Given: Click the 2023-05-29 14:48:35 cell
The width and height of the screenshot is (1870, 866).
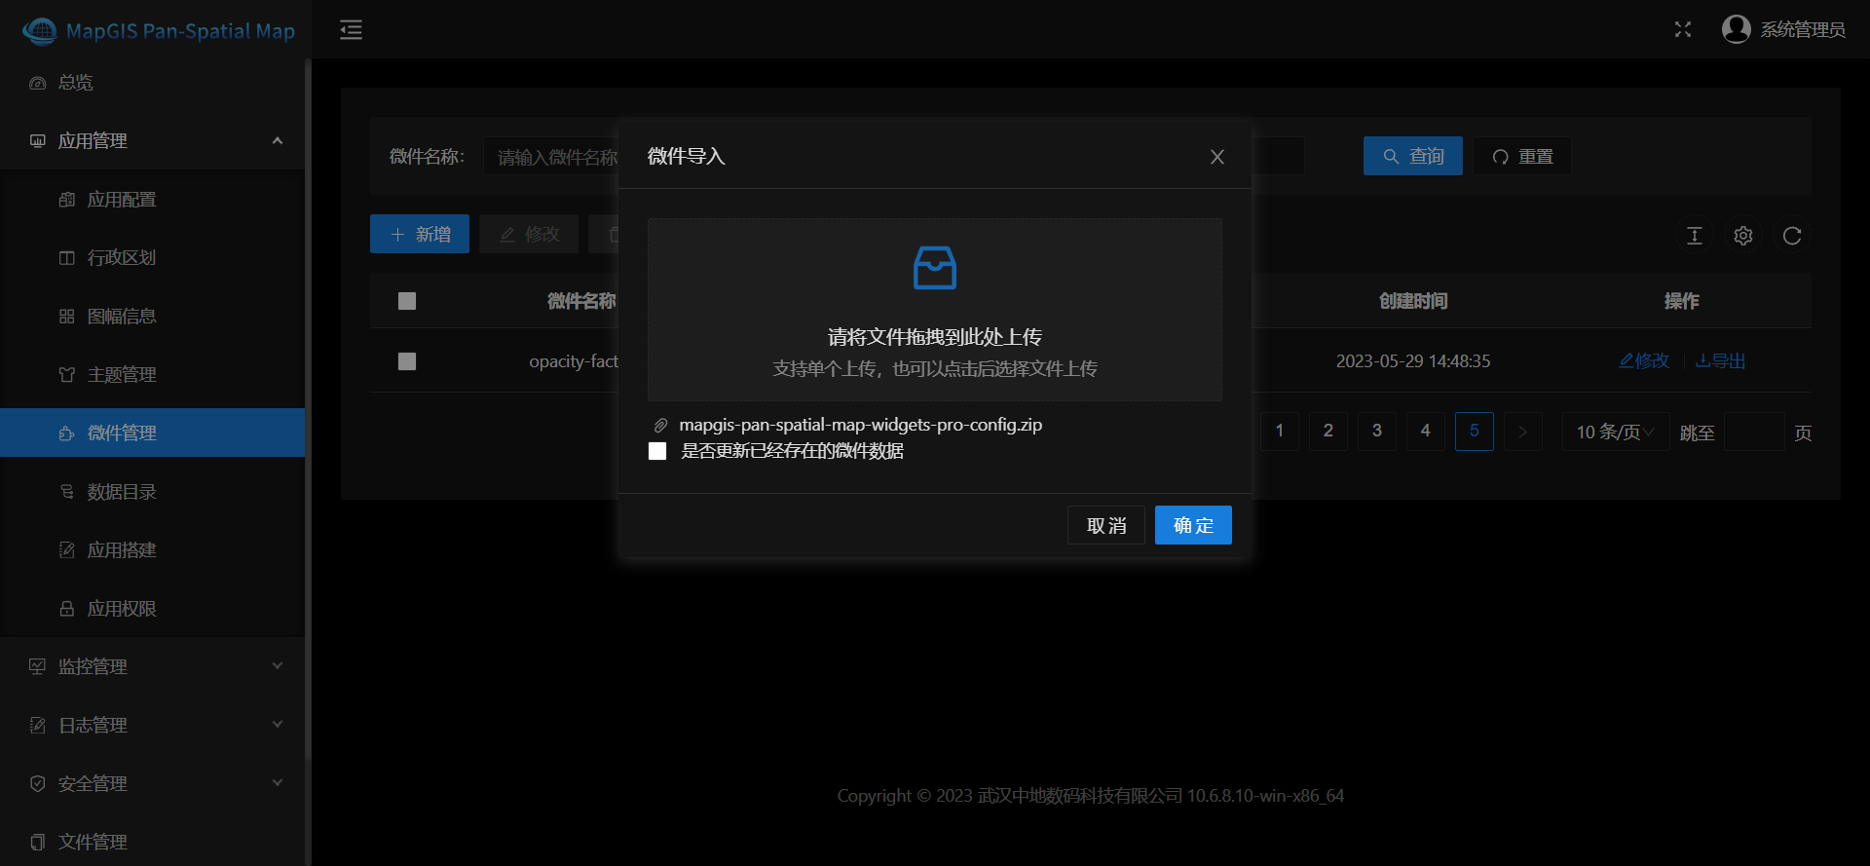Looking at the screenshot, I should click(x=1413, y=361).
